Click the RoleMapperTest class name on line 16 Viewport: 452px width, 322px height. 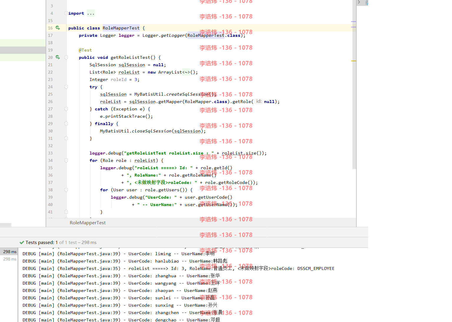(x=121, y=28)
